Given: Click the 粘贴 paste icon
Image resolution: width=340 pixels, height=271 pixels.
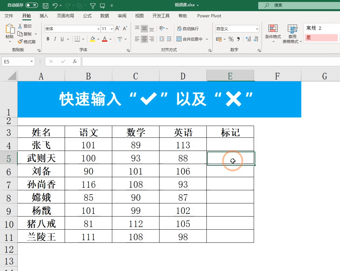Looking at the screenshot, I should pyautogui.click(x=10, y=29).
